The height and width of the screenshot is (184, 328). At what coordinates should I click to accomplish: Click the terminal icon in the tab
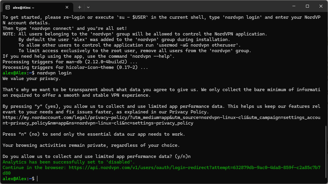coord(8,7)
